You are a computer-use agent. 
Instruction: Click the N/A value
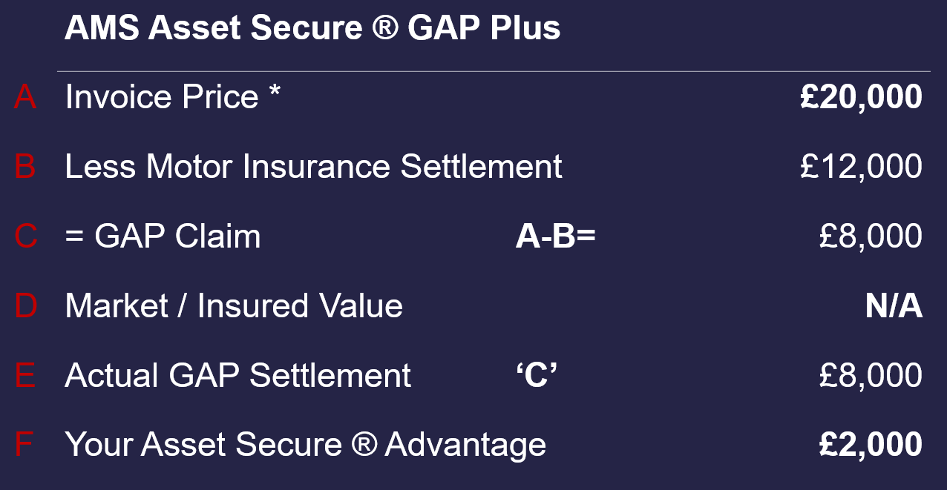(x=894, y=306)
